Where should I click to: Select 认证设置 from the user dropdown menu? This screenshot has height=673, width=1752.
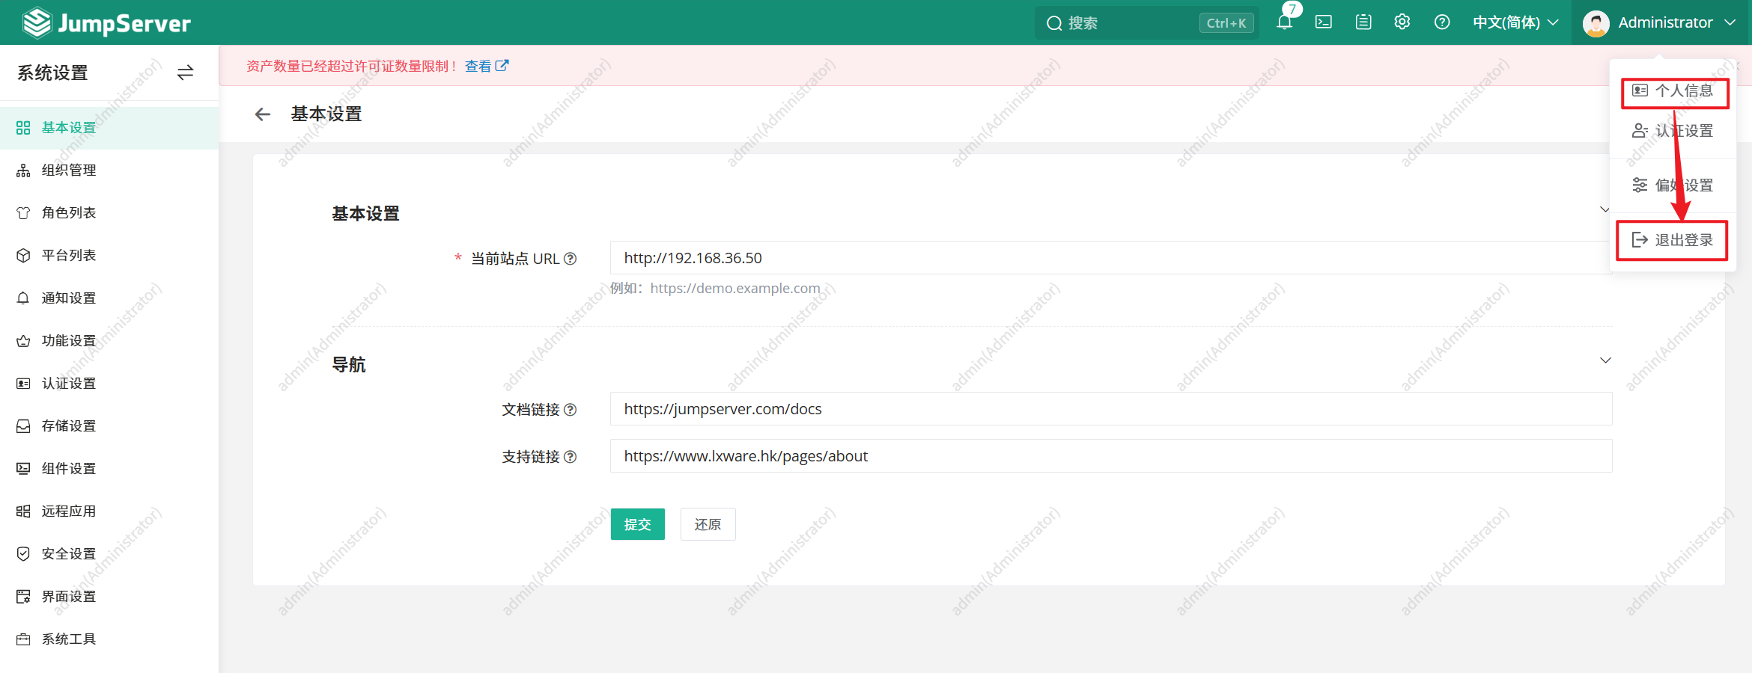coord(1673,131)
